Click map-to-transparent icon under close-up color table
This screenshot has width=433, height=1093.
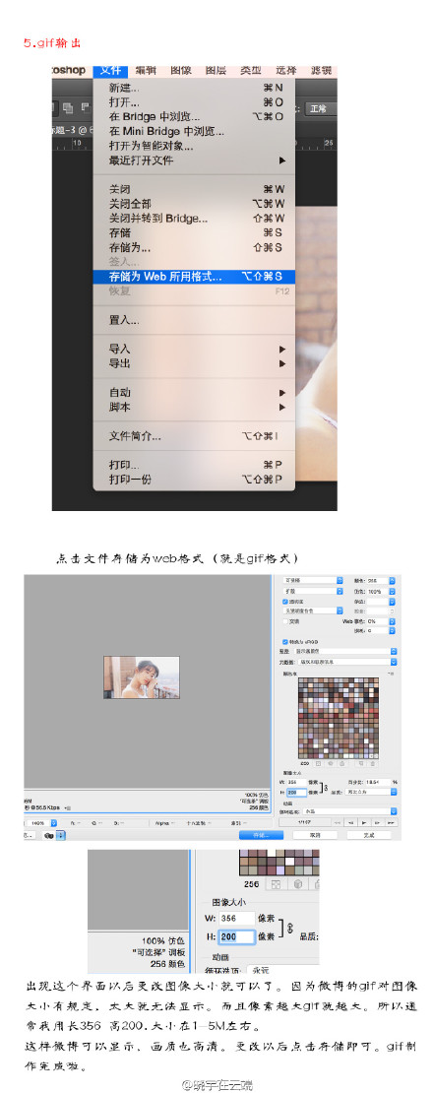click(x=275, y=884)
